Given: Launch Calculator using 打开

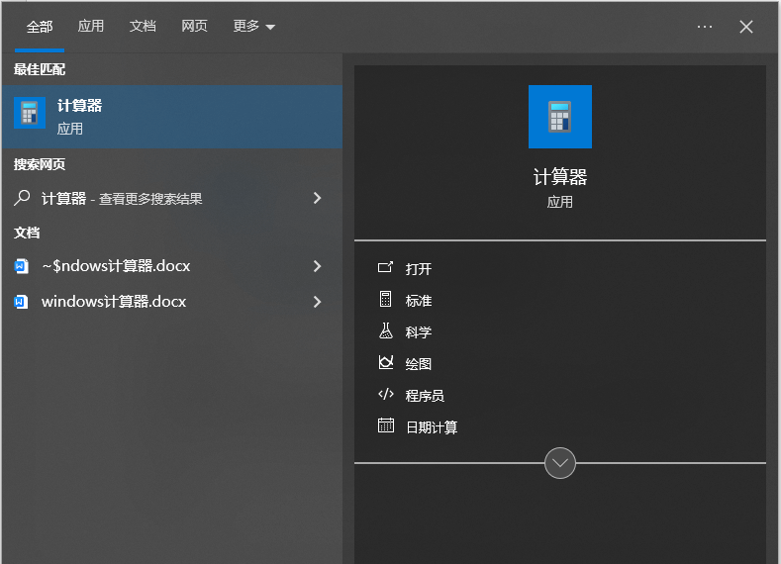Looking at the screenshot, I should tap(418, 269).
